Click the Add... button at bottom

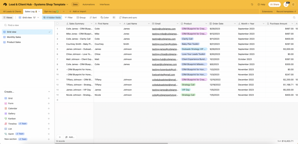click(x=70, y=137)
